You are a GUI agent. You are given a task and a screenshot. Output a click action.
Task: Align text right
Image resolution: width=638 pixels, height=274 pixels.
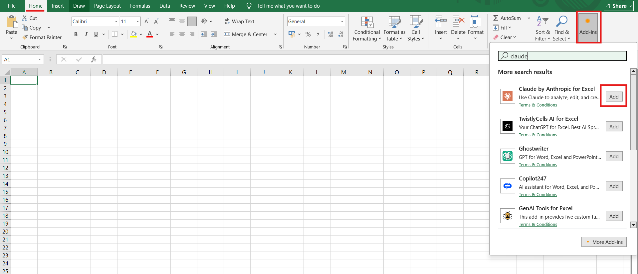tap(192, 34)
